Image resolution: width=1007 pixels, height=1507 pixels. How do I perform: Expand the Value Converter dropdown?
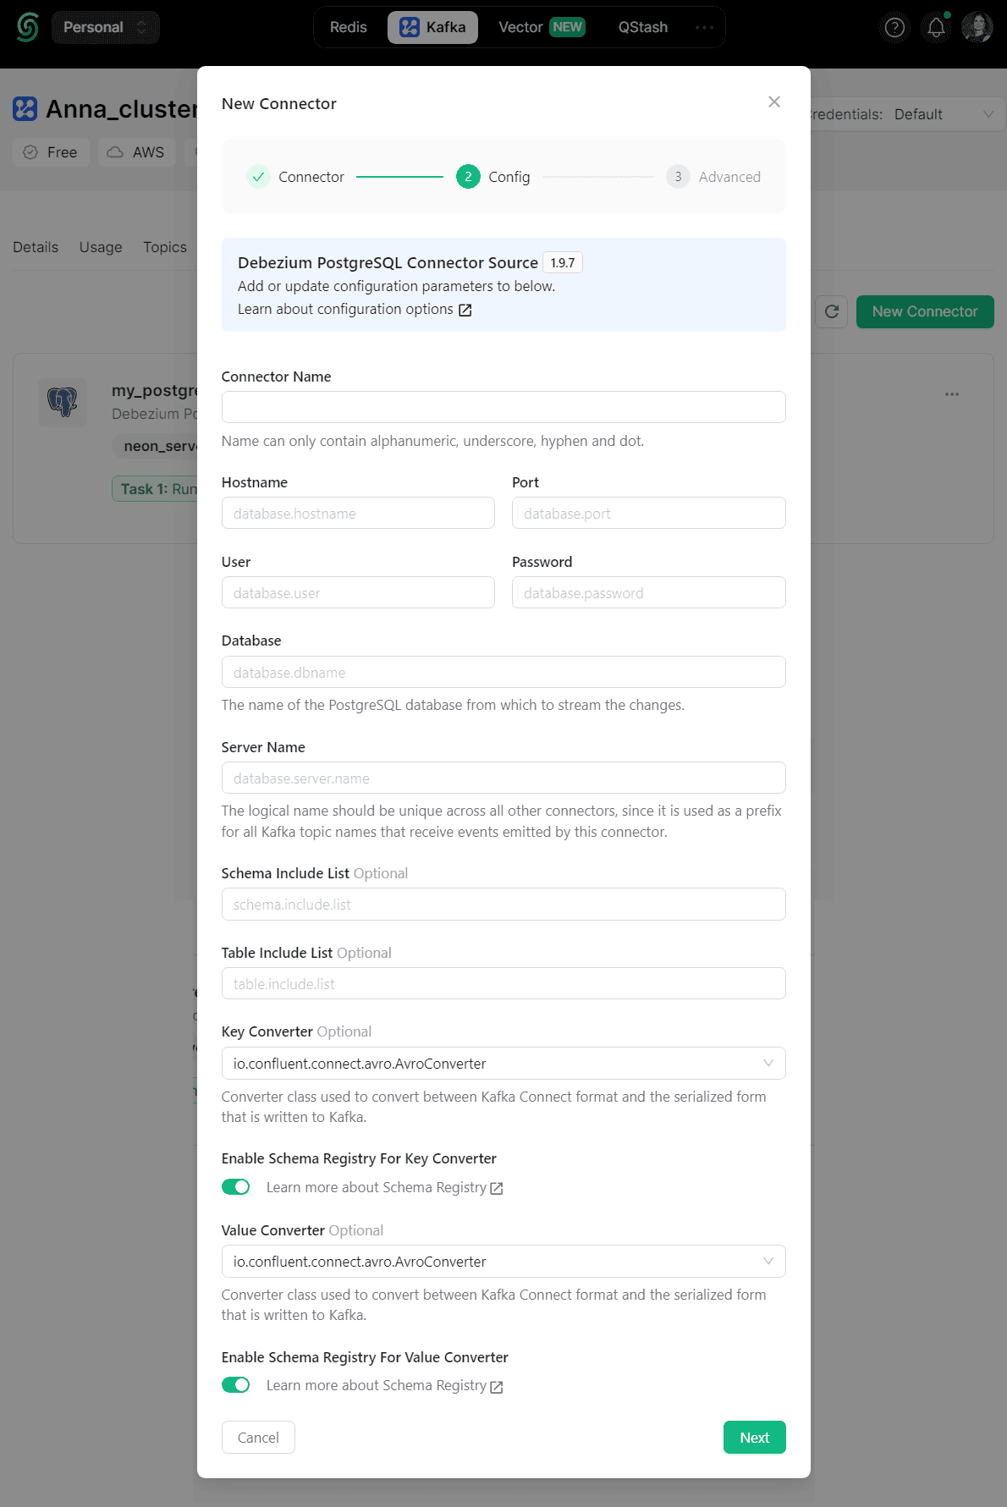coord(503,1262)
